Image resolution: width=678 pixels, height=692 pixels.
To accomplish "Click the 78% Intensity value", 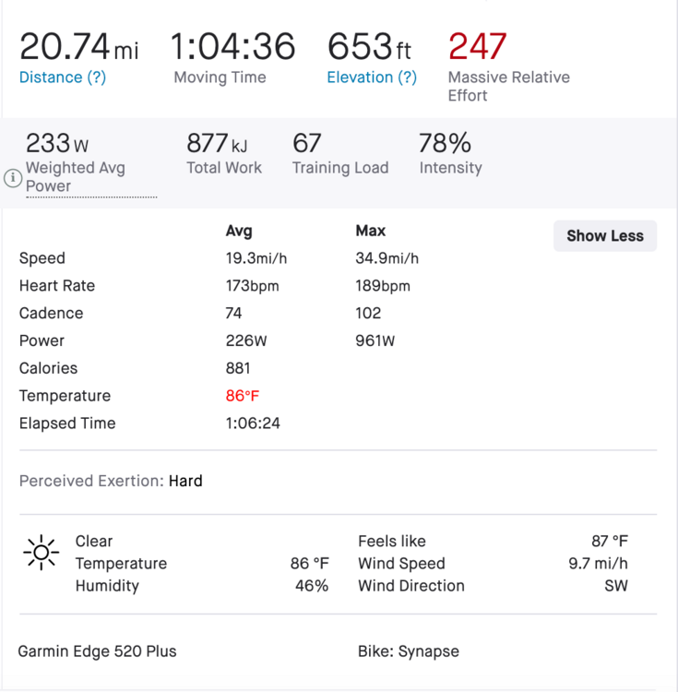I will tap(445, 143).
